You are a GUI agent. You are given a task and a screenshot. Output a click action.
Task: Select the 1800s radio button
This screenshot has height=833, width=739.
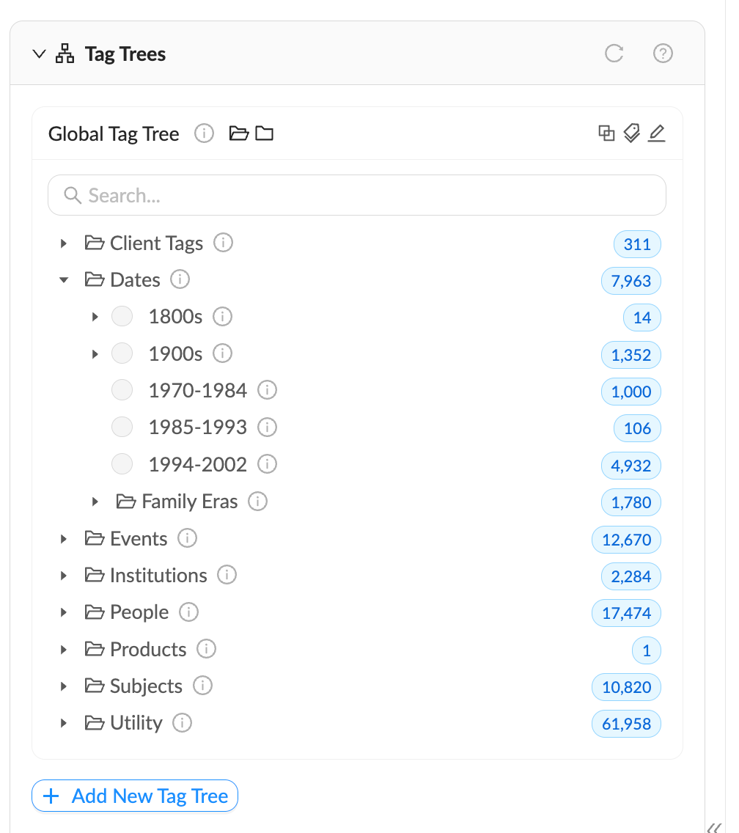pyautogui.click(x=122, y=316)
